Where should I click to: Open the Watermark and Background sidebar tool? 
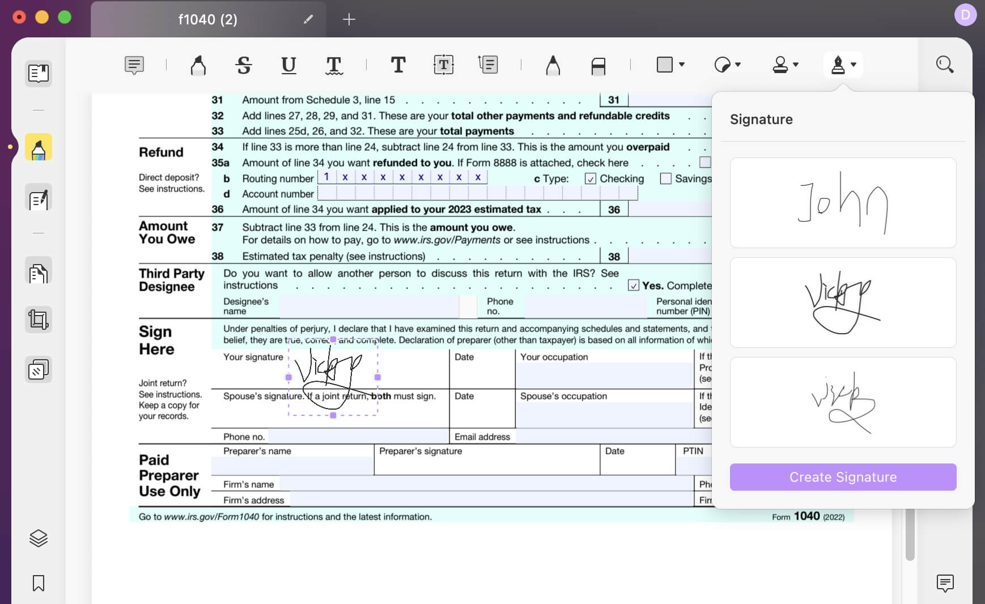click(x=39, y=369)
